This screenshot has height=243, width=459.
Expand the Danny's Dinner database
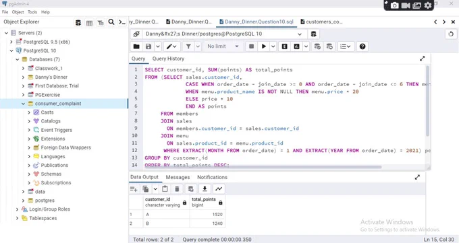pos(23,77)
